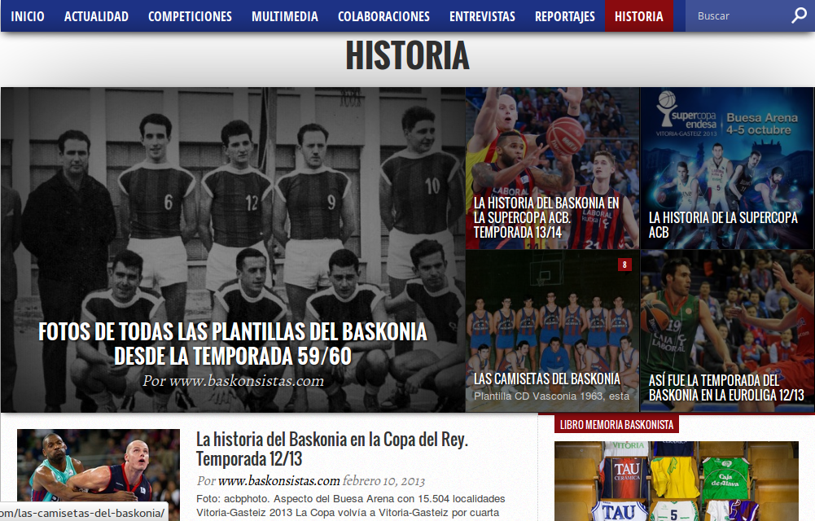Select the highlighted Historia tab

coord(639,16)
